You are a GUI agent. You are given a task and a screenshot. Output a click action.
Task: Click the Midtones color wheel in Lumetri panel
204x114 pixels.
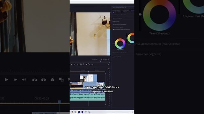(x=131, y=38)
